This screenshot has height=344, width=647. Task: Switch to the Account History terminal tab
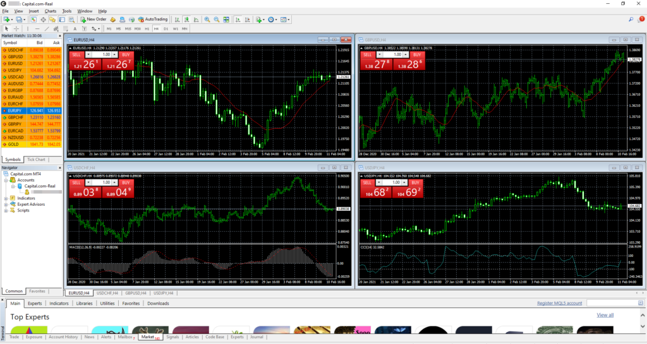[64, 337]
